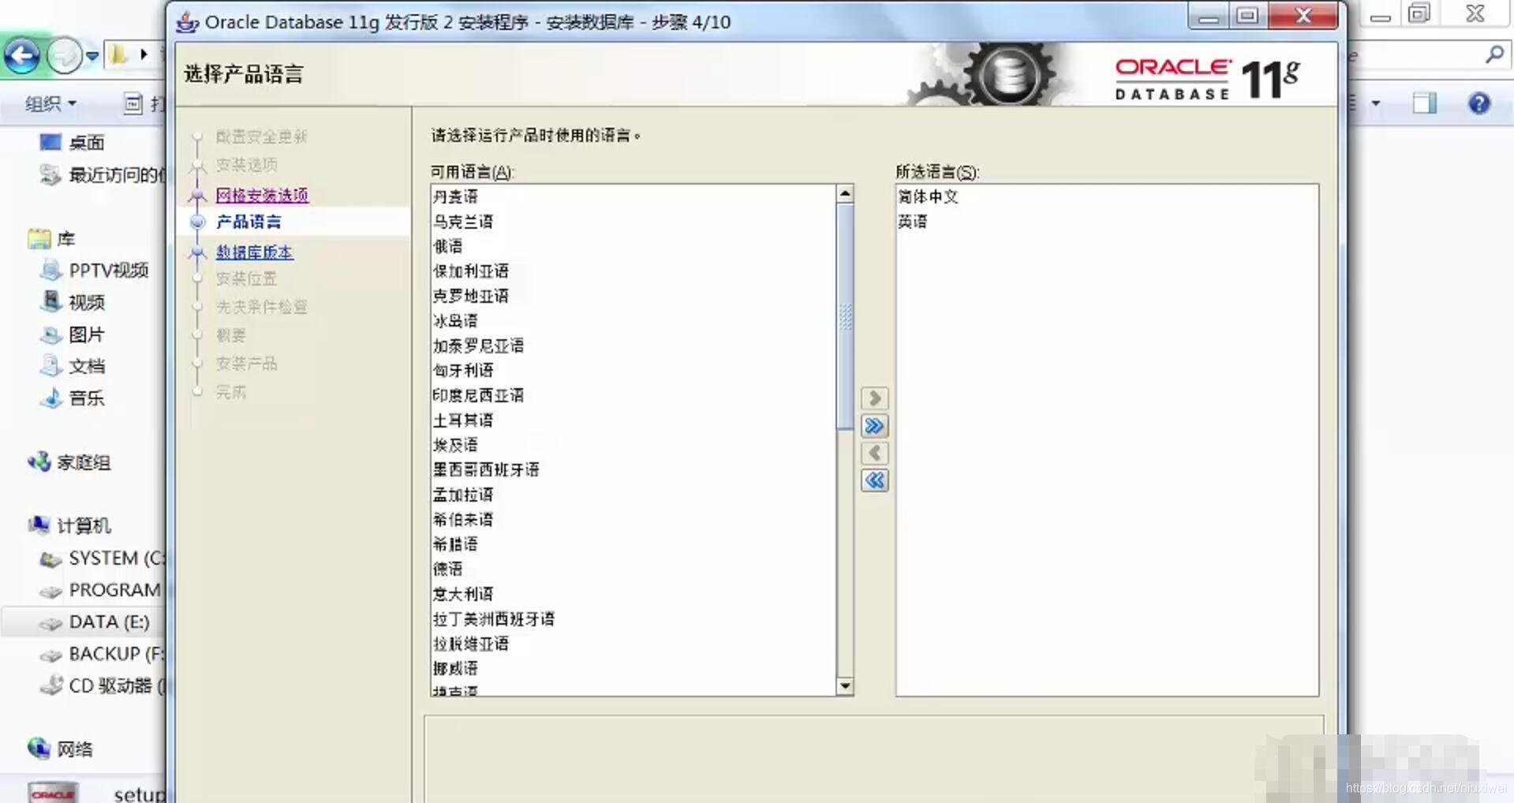The image size is (1514, 803).
Task: Open 文档 library in sidebar
Action: pos(73,366)
